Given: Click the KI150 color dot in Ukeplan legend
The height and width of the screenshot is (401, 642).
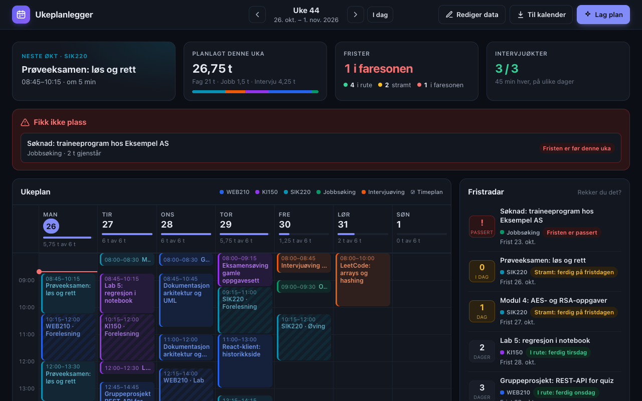Looking at the screenshot, I should [257, 192].
